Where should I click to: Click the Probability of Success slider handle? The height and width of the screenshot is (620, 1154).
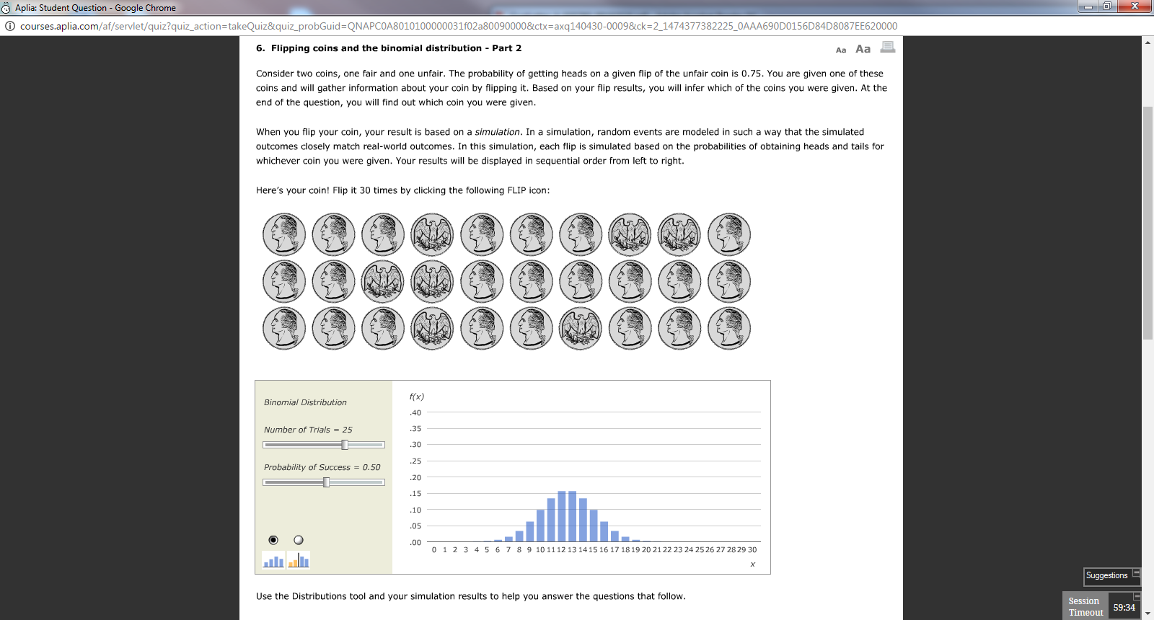327,482
